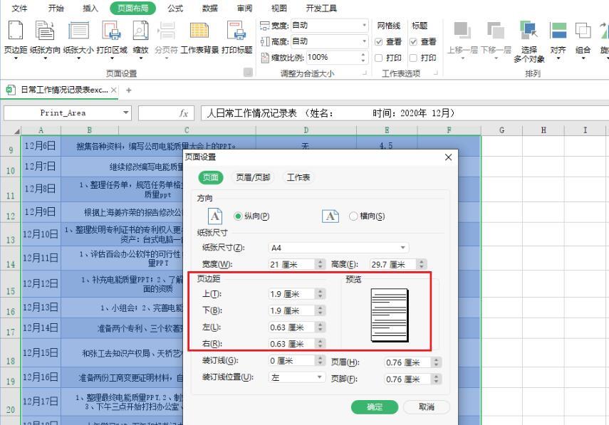This screenshot has width=609, height=425.
Task: Select the Print Area tool
Action: point(112,31)
